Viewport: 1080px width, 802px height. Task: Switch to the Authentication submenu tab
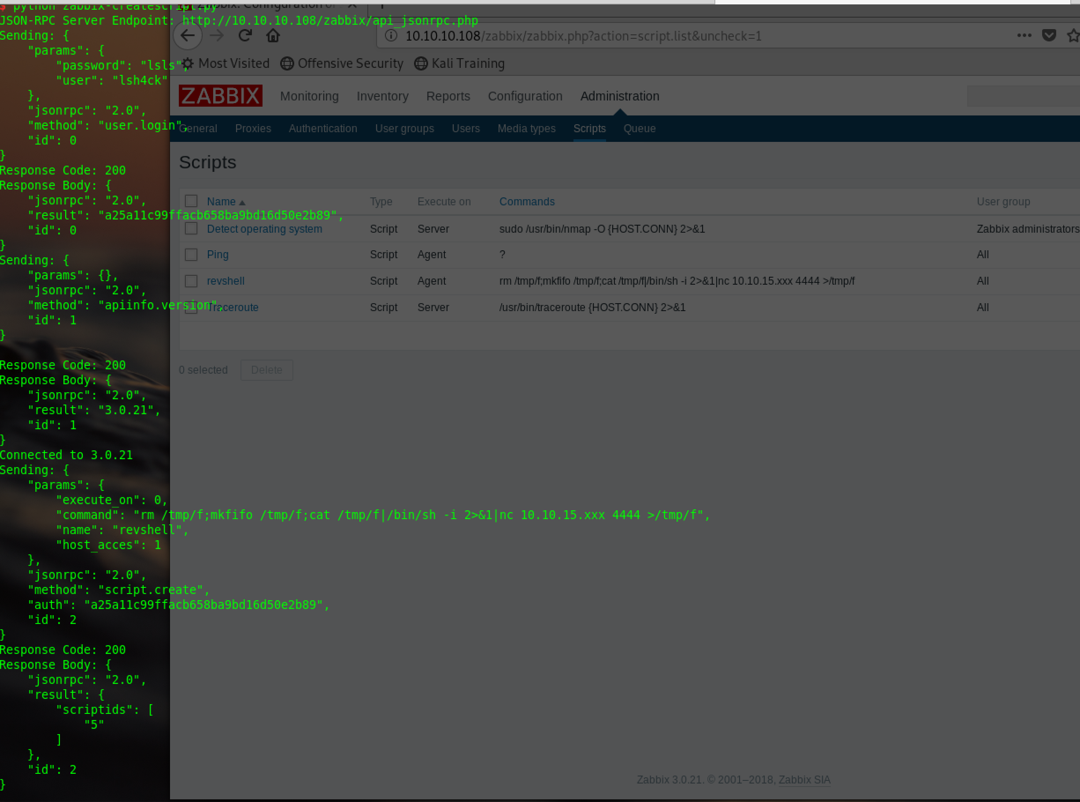pos(323,129)
